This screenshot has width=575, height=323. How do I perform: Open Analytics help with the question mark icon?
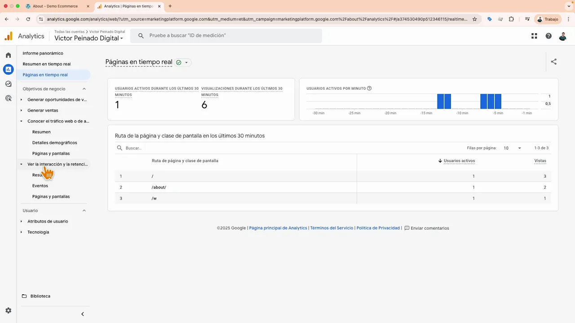coord(548,36)
